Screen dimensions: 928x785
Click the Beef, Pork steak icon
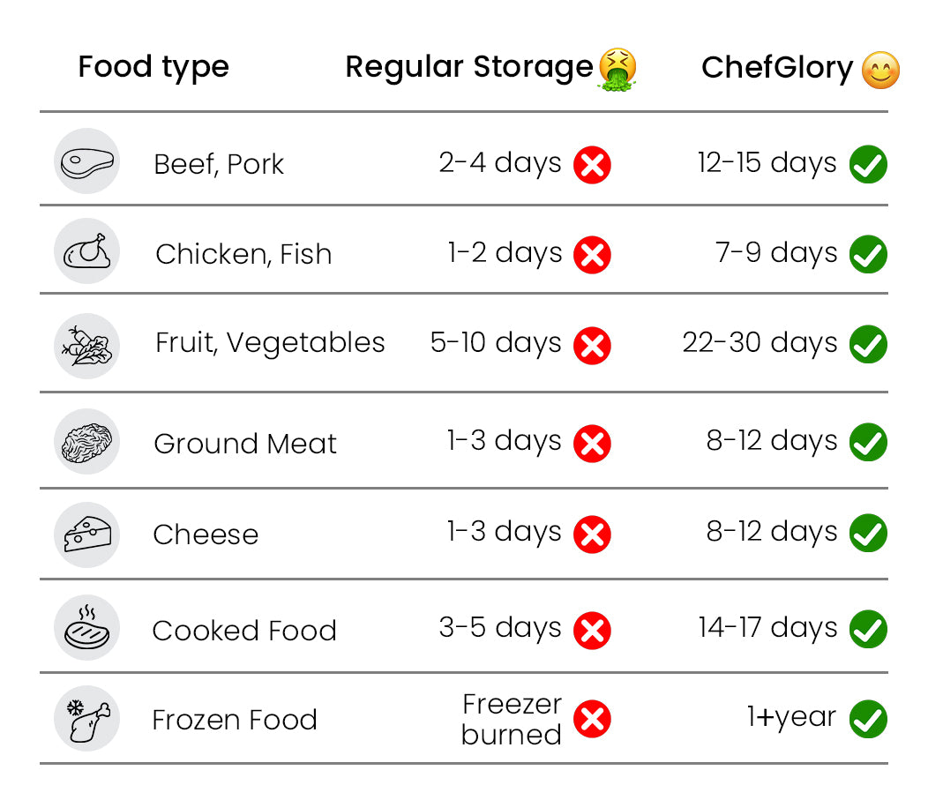pyautogui.click(x=86, y=161)
